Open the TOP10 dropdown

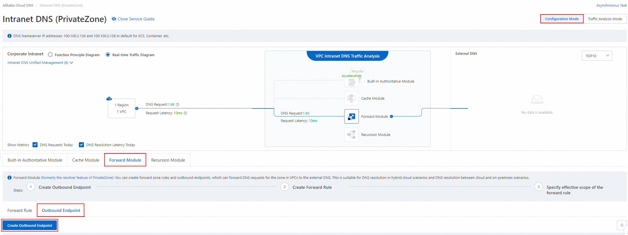coord(597,56)
